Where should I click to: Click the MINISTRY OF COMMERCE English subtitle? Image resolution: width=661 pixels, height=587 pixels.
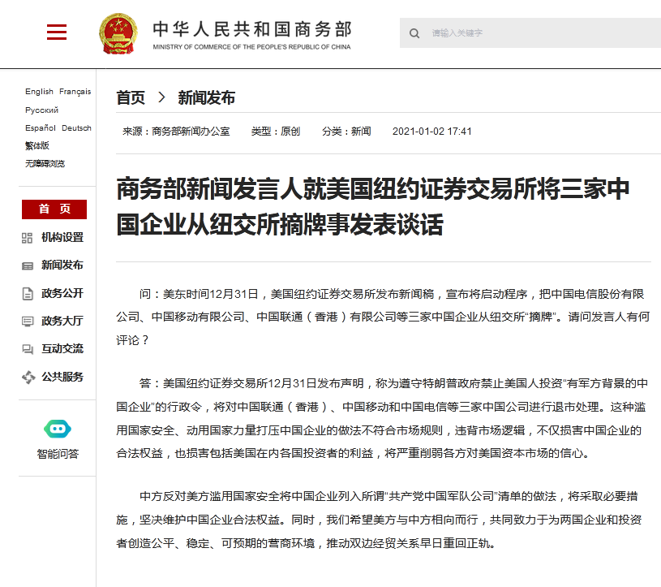(251, 47)
